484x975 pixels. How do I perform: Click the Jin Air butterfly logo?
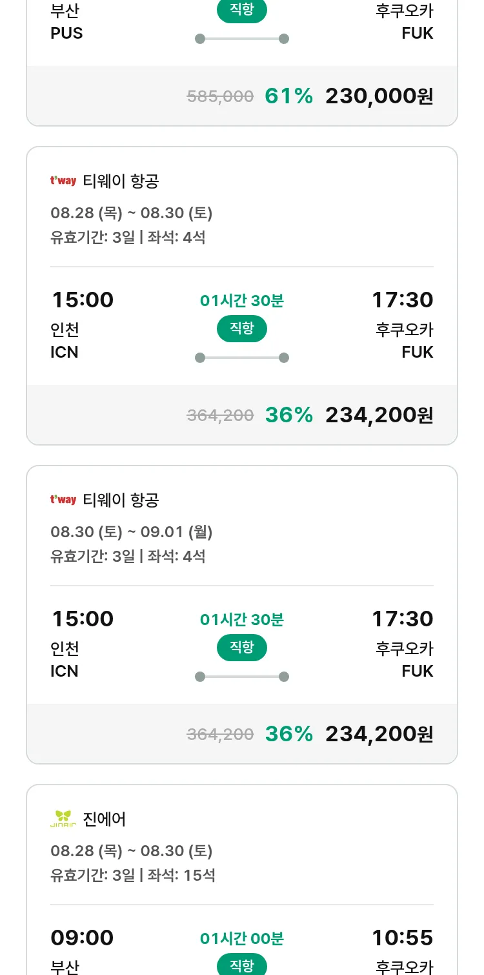pos(63,819)
